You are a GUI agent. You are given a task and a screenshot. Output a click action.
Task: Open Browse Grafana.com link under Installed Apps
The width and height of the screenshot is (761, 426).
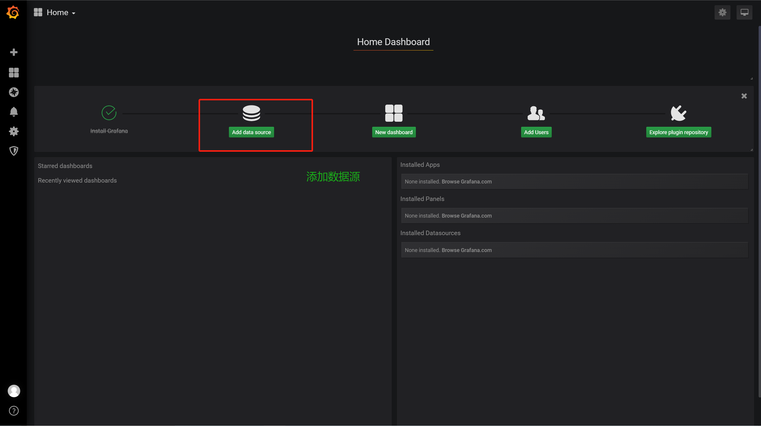466,182
